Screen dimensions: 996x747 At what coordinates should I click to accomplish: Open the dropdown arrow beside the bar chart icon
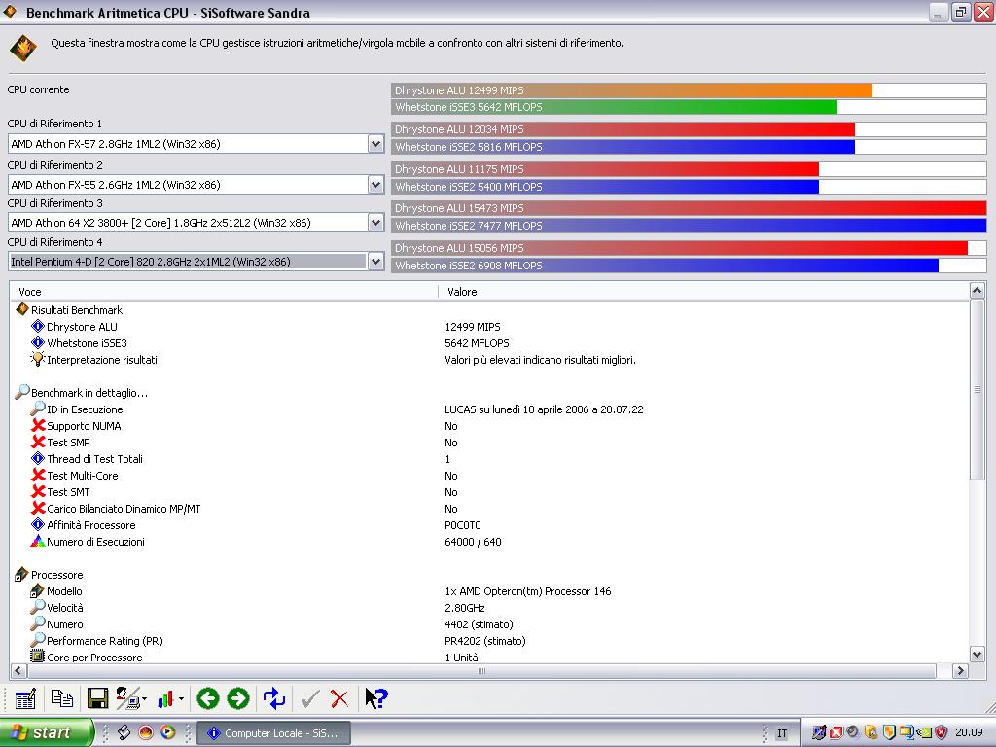182,699
